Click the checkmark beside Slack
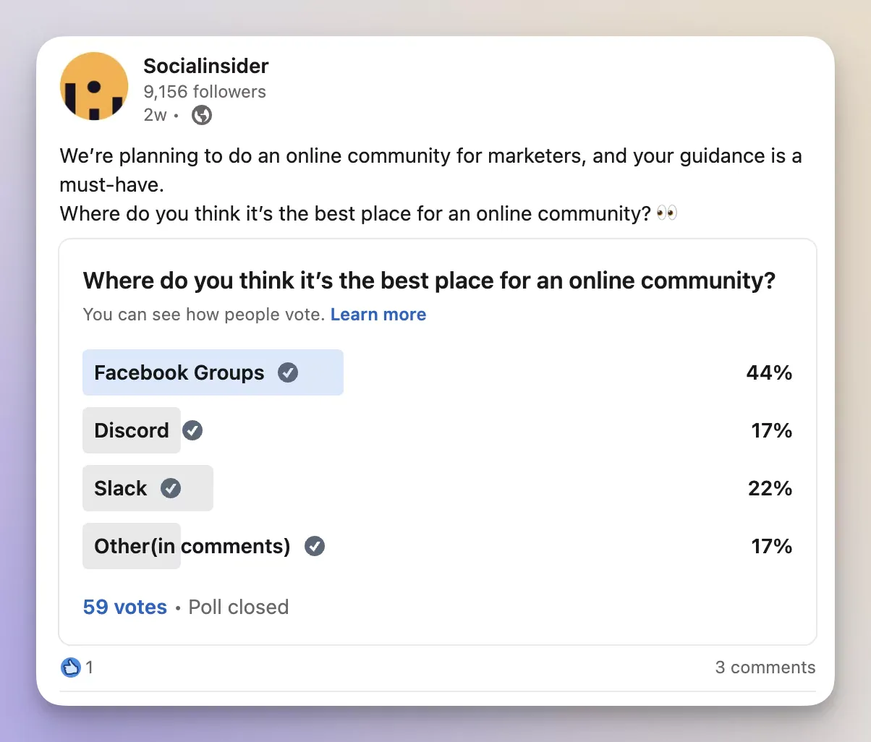The height and width of the screenshot is (742, 871). click(x=171, y=489)
